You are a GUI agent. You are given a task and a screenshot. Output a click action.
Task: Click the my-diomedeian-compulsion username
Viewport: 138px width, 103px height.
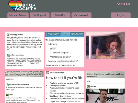19,84
